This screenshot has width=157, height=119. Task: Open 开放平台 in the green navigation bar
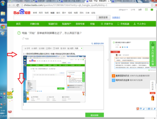point(107,24)
